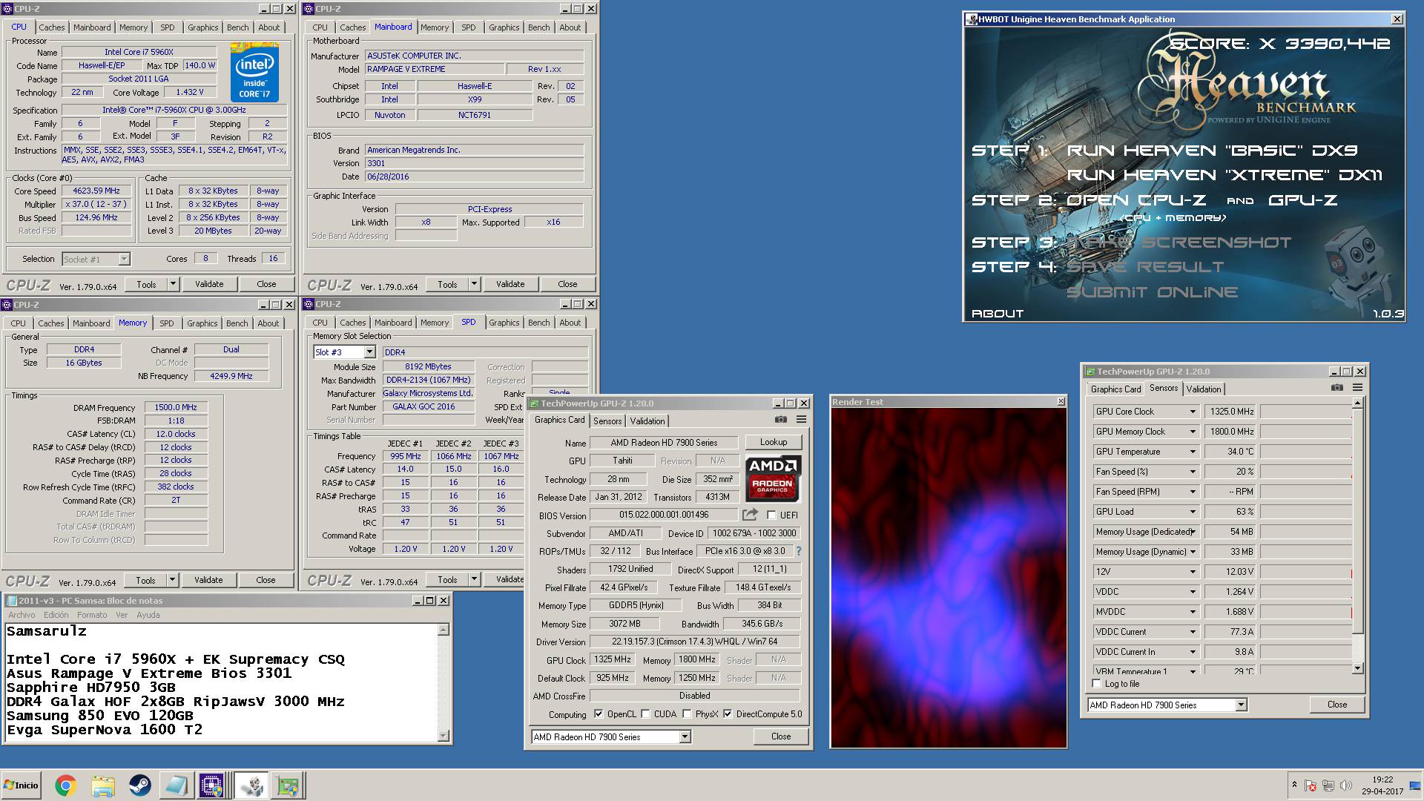Click the Notepad vertical scrollbar down arrow
Viewport: 1424px width, 801px height.
444,736
